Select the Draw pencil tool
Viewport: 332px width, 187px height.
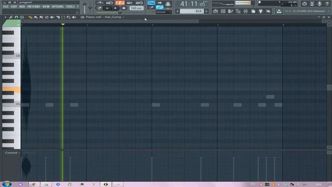pos(31,17)
